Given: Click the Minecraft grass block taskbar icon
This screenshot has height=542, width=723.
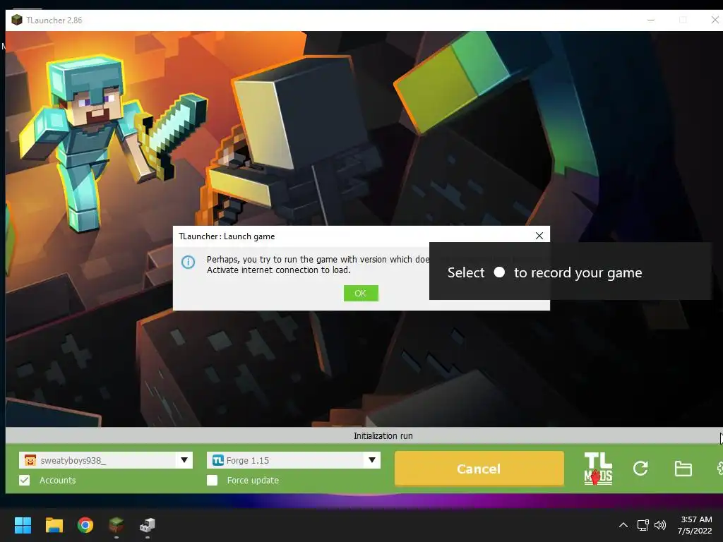Looking at the screenshot, I should 116,525.
